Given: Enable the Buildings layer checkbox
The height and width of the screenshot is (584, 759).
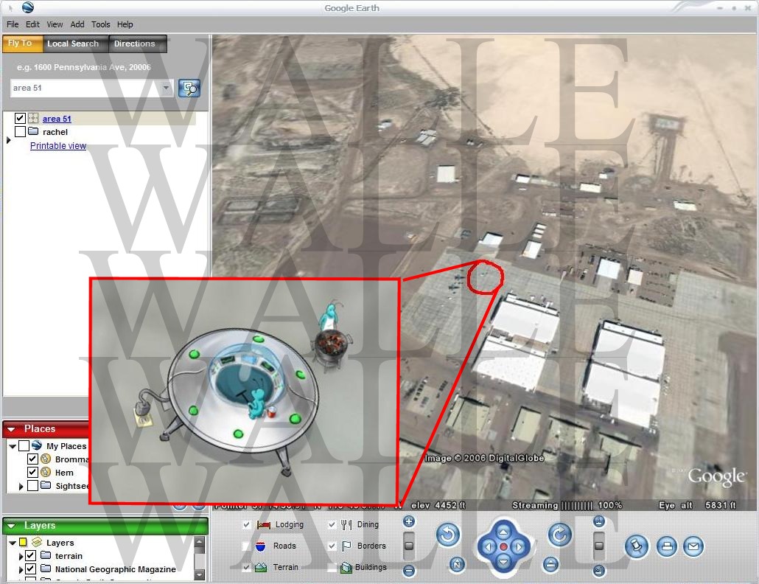Looking at the screenshot, I should [x=332, y=567].
